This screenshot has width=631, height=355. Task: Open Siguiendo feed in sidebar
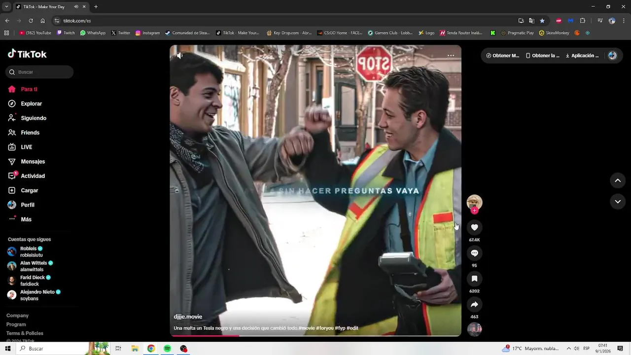27,118
